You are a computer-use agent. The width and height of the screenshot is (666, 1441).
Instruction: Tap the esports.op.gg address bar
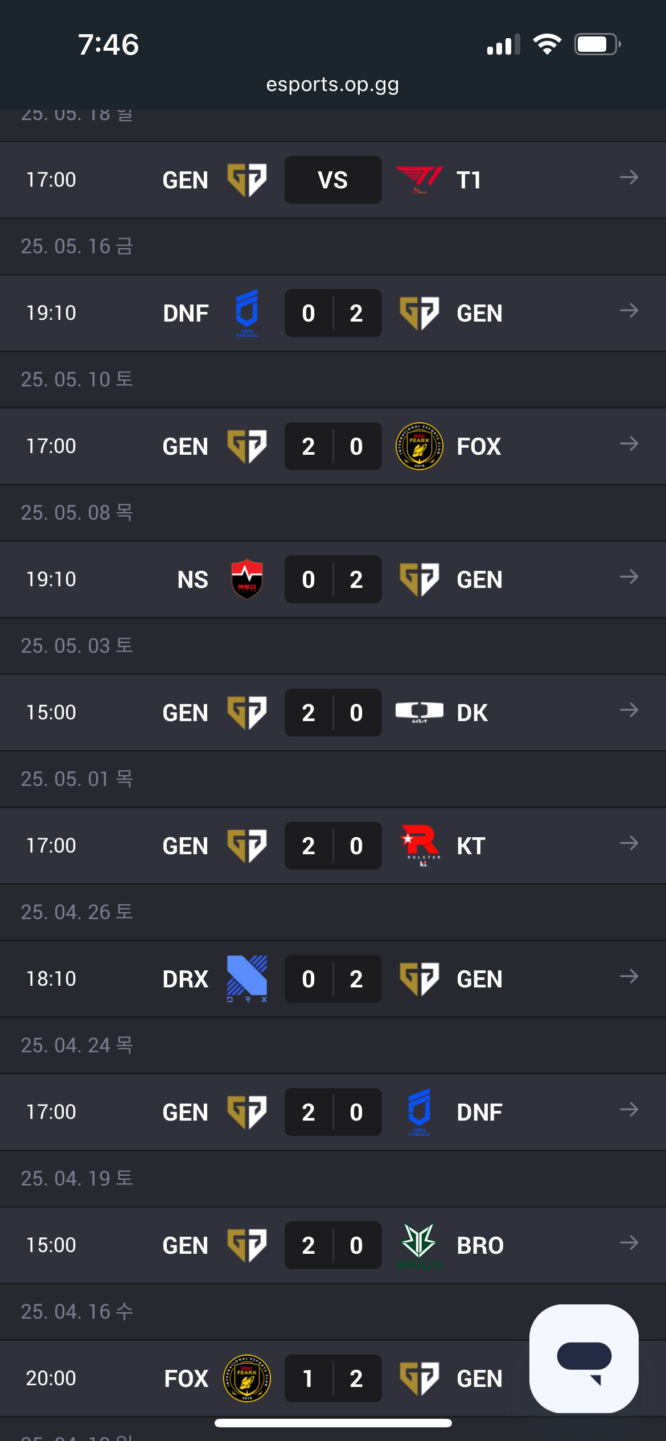(332, 84)
